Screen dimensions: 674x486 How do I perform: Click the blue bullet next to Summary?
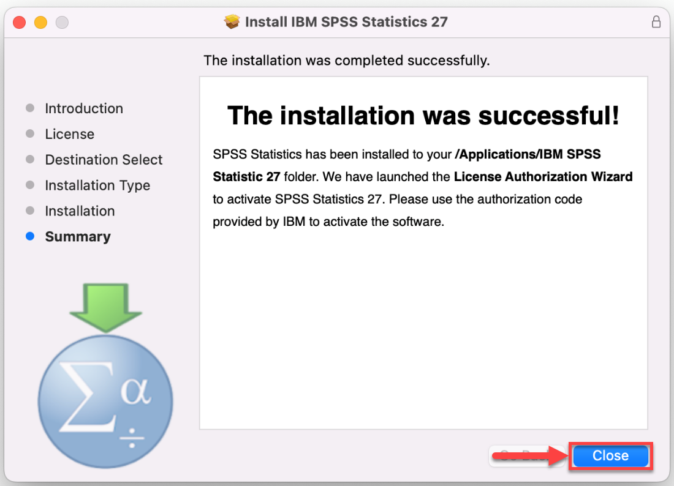(30, 236)
